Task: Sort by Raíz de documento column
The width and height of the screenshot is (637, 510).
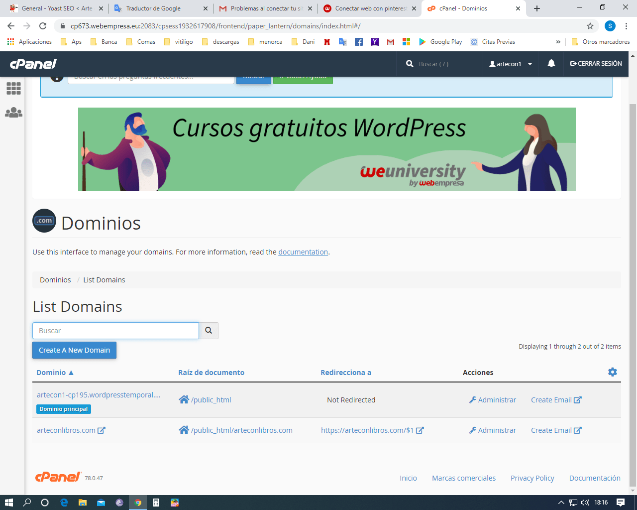Action: (211, 372)
